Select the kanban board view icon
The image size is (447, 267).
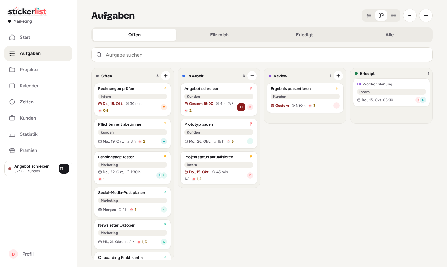[381, 16]
